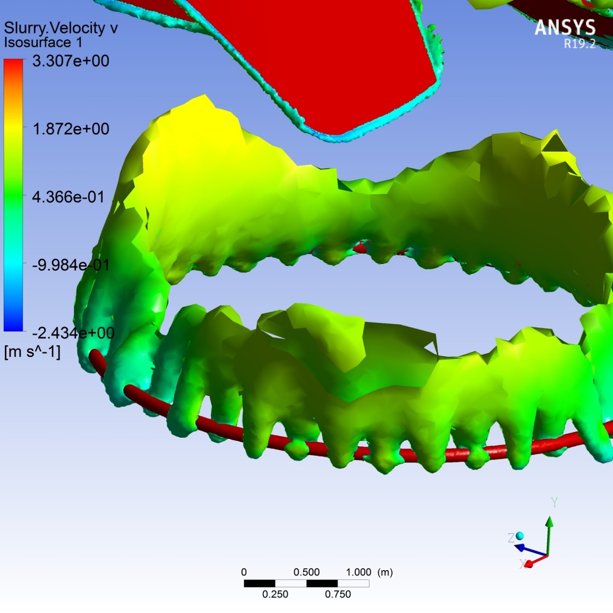Click the Isosurface 1 legend subtitle
The image size is (613, 613).
pyautogui.click(x=43, y=42)
